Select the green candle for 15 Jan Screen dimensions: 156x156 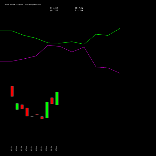(17, 106)
